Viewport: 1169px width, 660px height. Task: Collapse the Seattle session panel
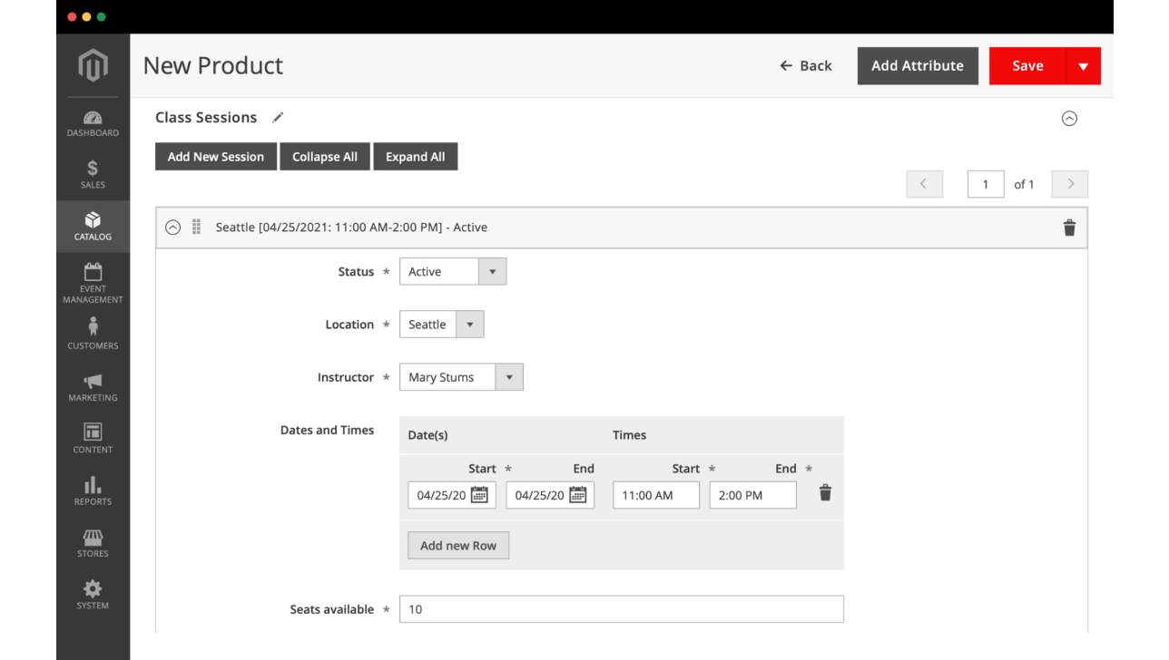pos(172,228)
